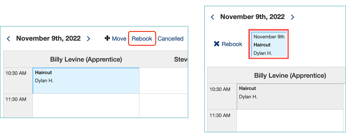
Task: Open the blue Haircut appointment for Dylan H.
Action: coord(86,81)
